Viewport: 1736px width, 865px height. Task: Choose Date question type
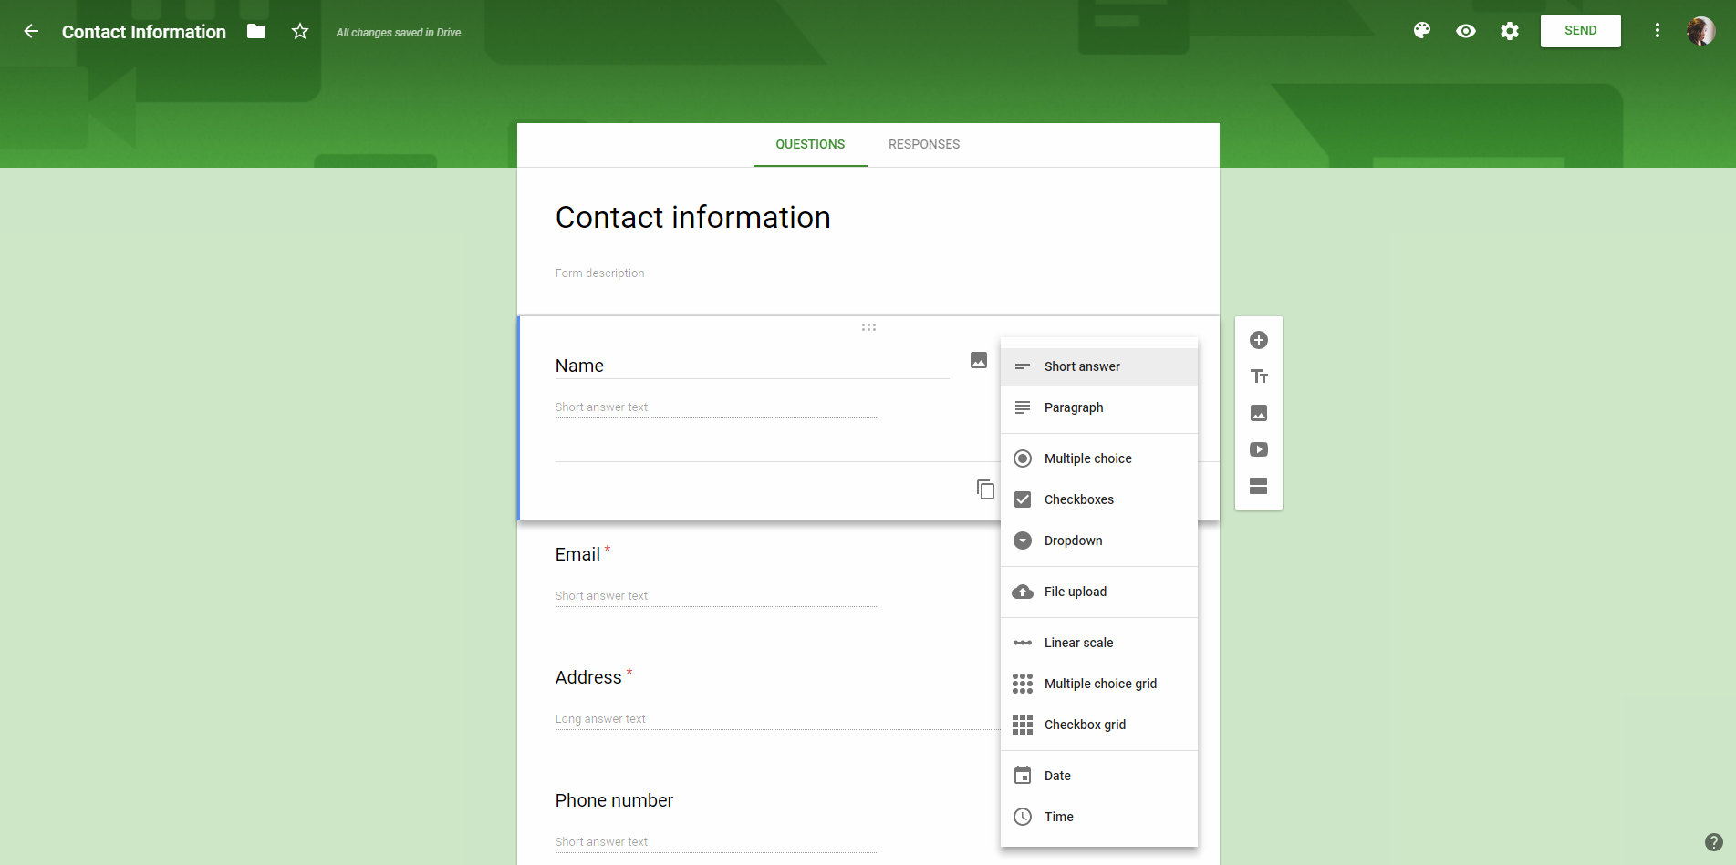click(x=1099, y=776)
